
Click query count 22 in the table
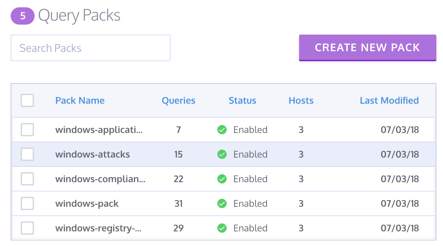pyautogui.click(x=179, y=179)
